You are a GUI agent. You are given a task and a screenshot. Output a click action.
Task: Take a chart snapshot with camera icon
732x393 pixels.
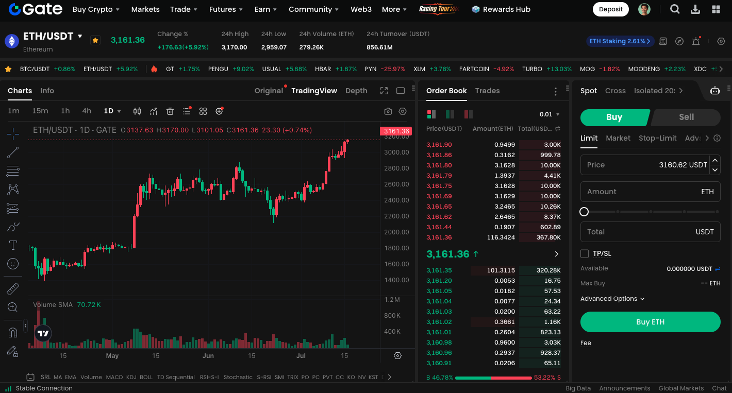388,111
